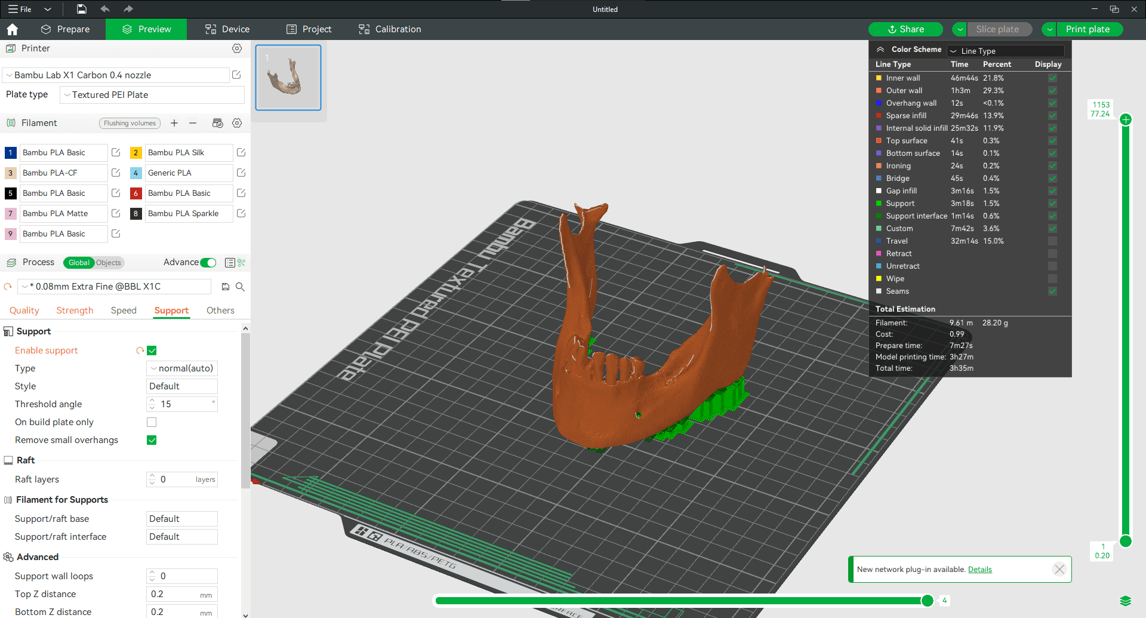Select the plate 1 thumbnail
Screen dimensions: 1146x618
point(288,78)
